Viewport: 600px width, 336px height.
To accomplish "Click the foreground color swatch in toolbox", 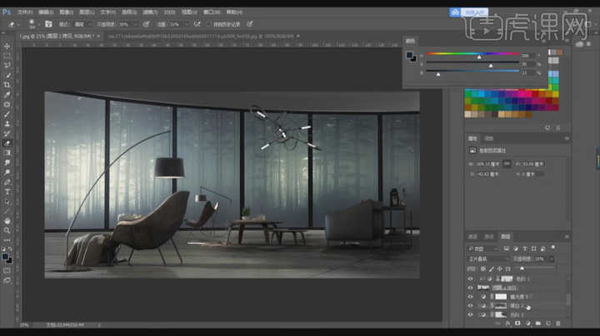I will coord(5,257).
